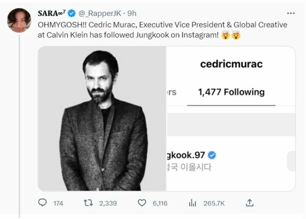Click the 265.7K views count

click(214, 203)
